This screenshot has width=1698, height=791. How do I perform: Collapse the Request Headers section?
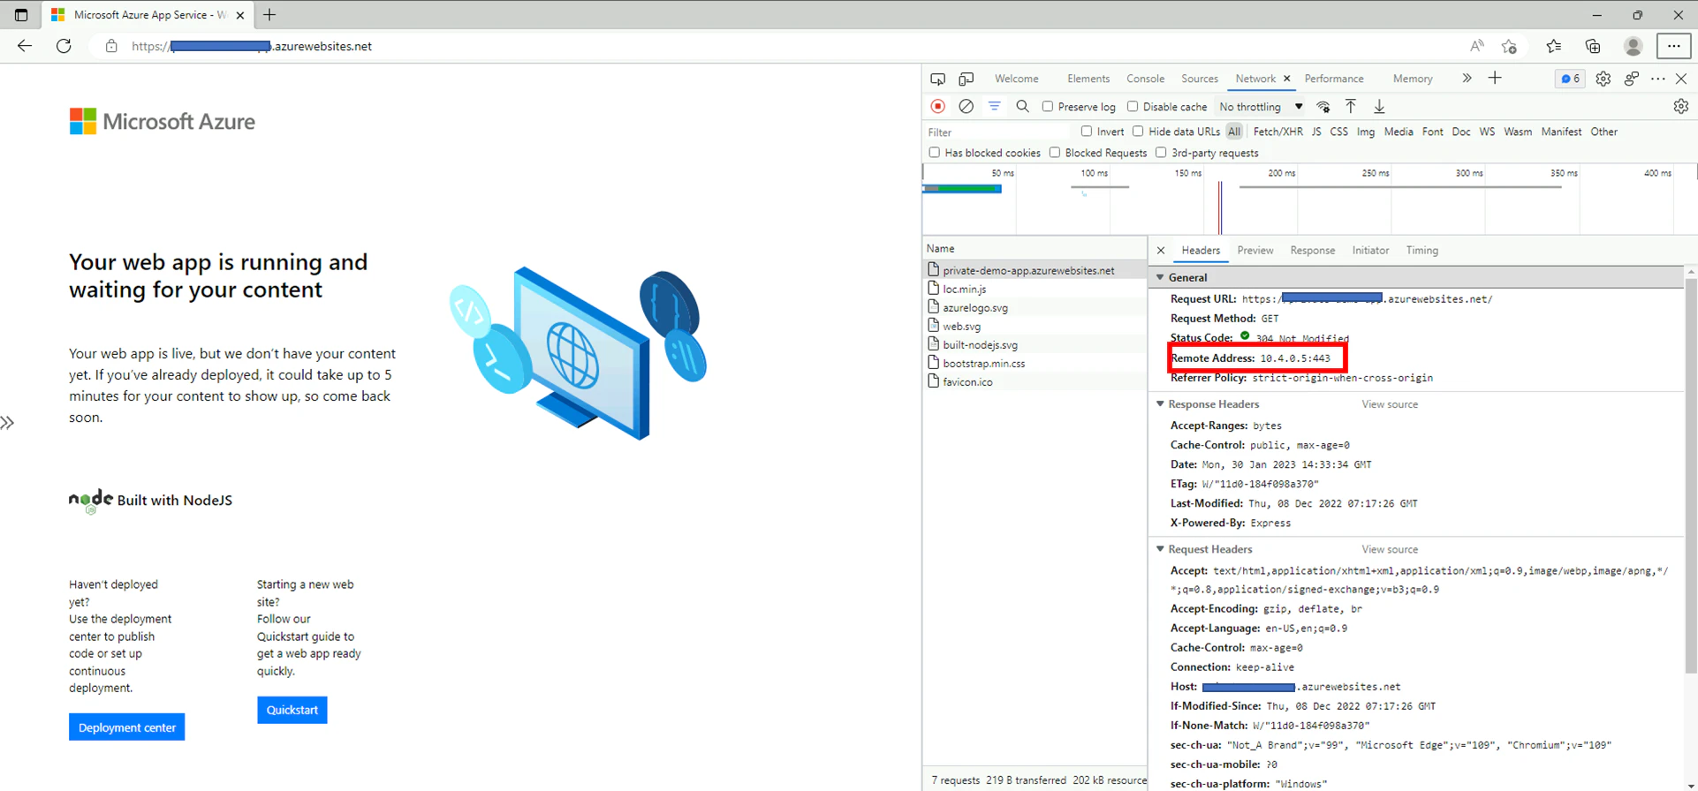coord(1161,549)
